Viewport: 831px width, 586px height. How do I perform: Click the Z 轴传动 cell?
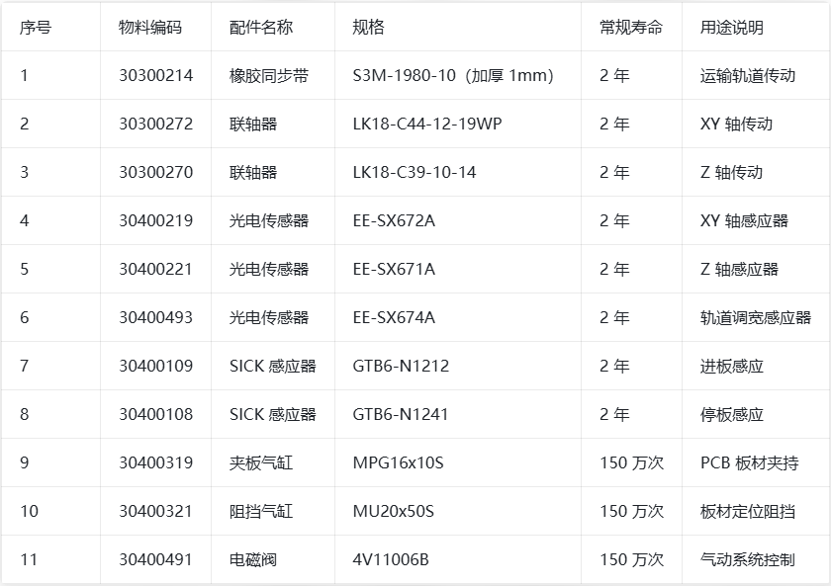(731, 173)
